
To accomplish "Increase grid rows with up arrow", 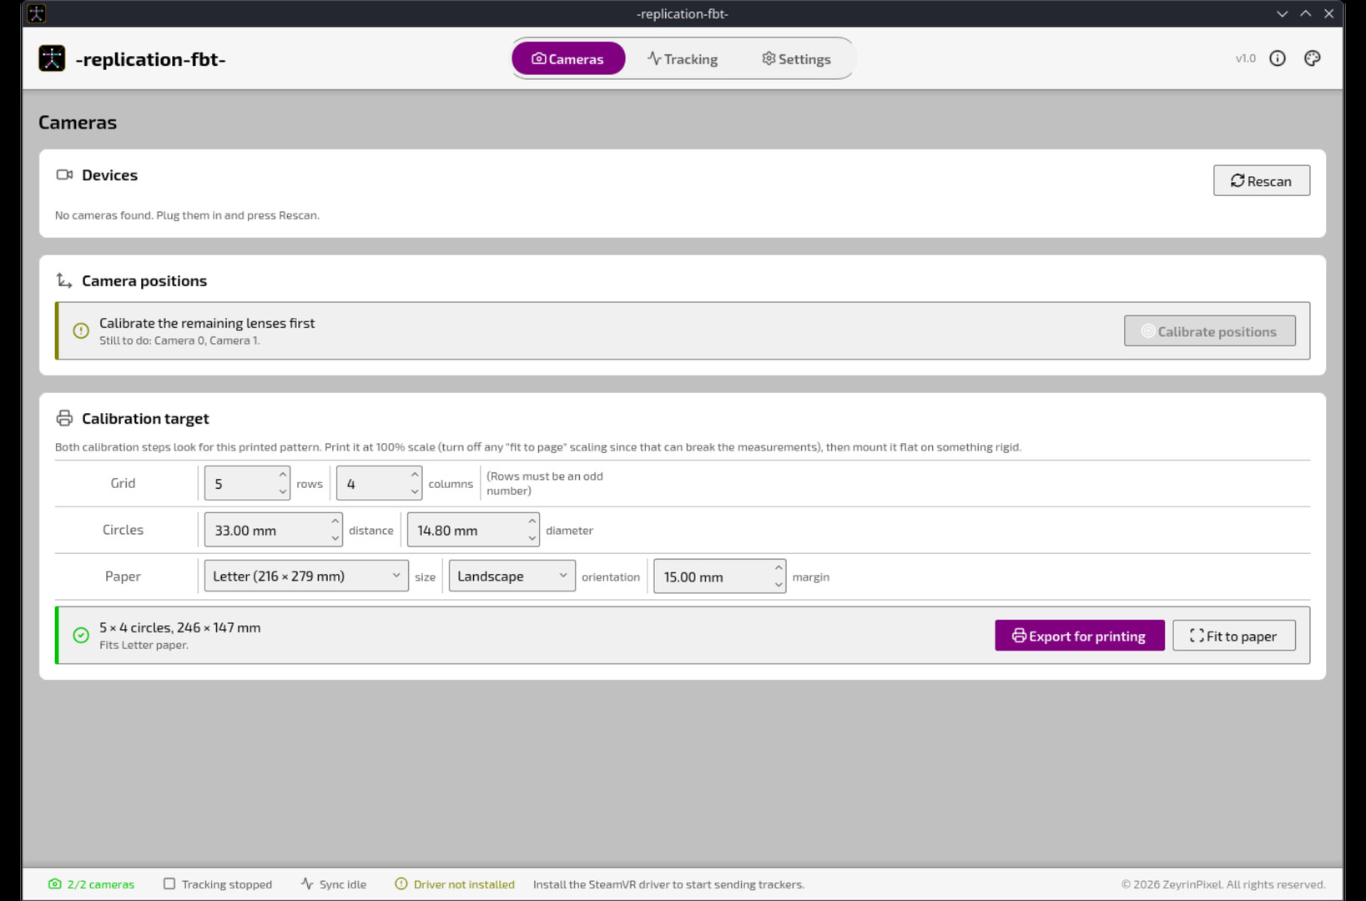I will [x=283, y=475].
